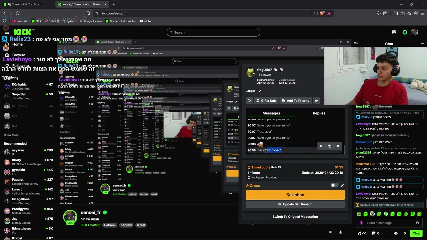427x240 pixels.
Task: Open the YouTube bookmark
Action: (20, 21)
